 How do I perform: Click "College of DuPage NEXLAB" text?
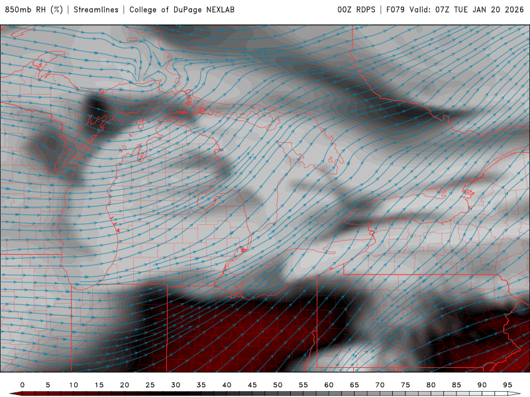pyautogui.click(x=182, y=9)
